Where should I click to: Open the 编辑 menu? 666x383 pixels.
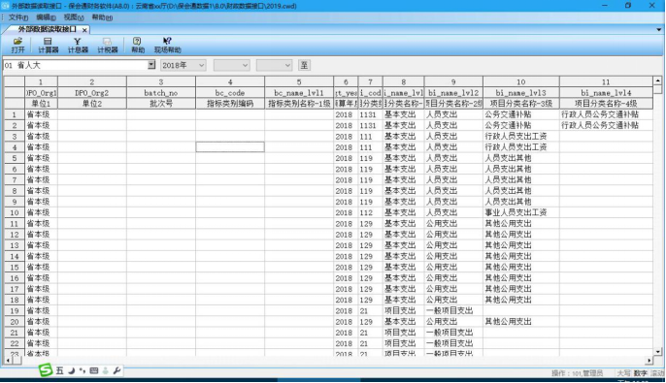pyautogui.click(x=46, y=17)
